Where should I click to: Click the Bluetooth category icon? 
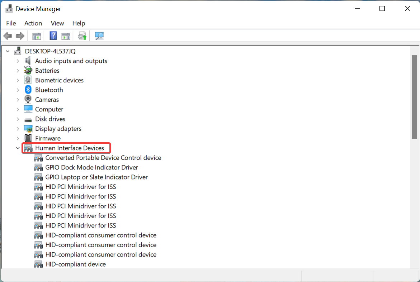(28, 90)
